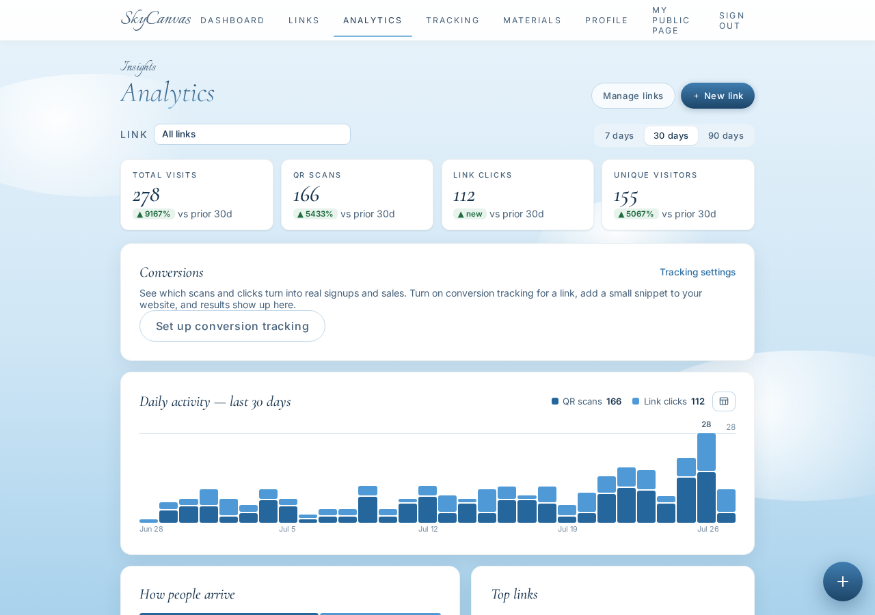Open the Tracking settings link
Screen dimensions: 875x615
pyautogui.click(x=698, y=272)
